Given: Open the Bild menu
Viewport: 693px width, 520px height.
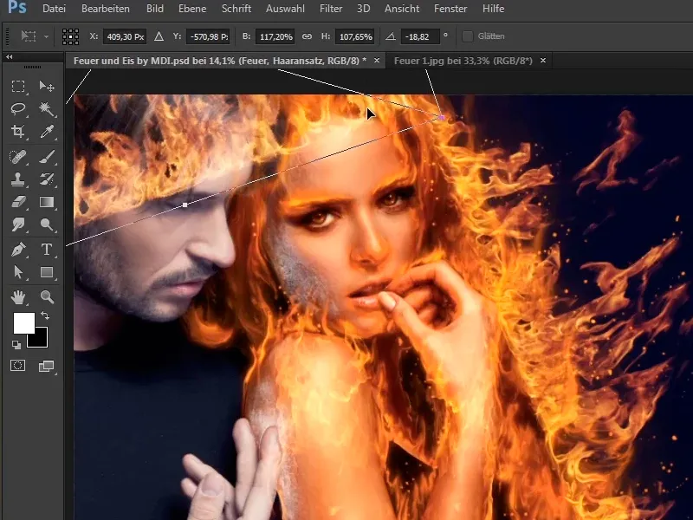Looking at the screenshot, I should (155, 9).
